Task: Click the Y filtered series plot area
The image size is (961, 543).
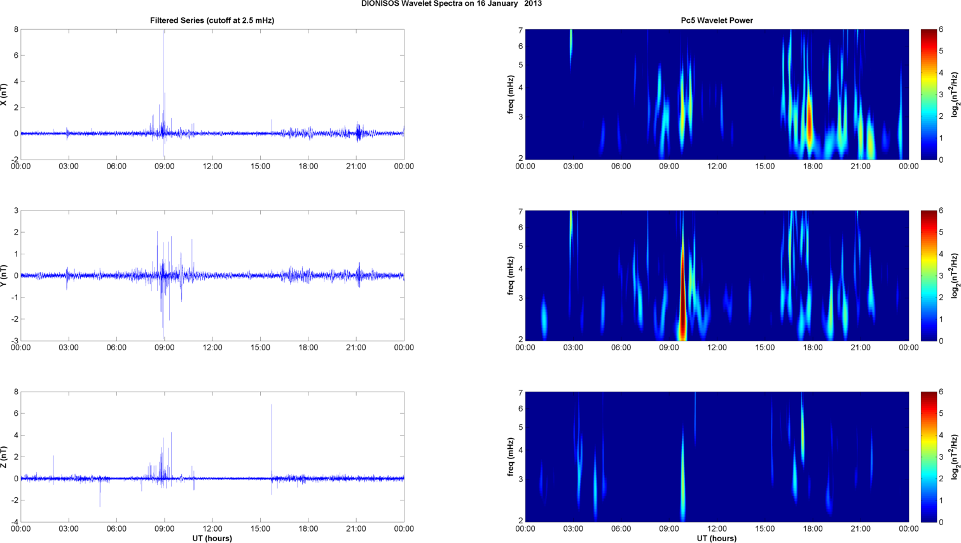Action: pyautogui.click(x=212, y=275)
